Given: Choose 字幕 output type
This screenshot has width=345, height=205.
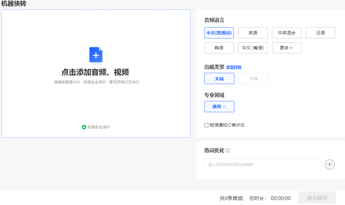Looking at the screenshot, I should [254, 78].
